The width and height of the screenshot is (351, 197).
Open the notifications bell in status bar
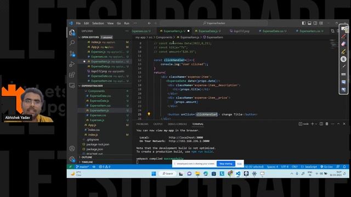[344, 167]
